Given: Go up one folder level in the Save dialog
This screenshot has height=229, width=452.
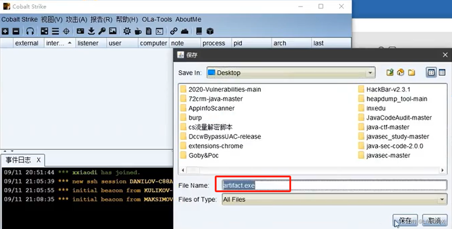Looking at the screenshot, I should pos(390,72).
